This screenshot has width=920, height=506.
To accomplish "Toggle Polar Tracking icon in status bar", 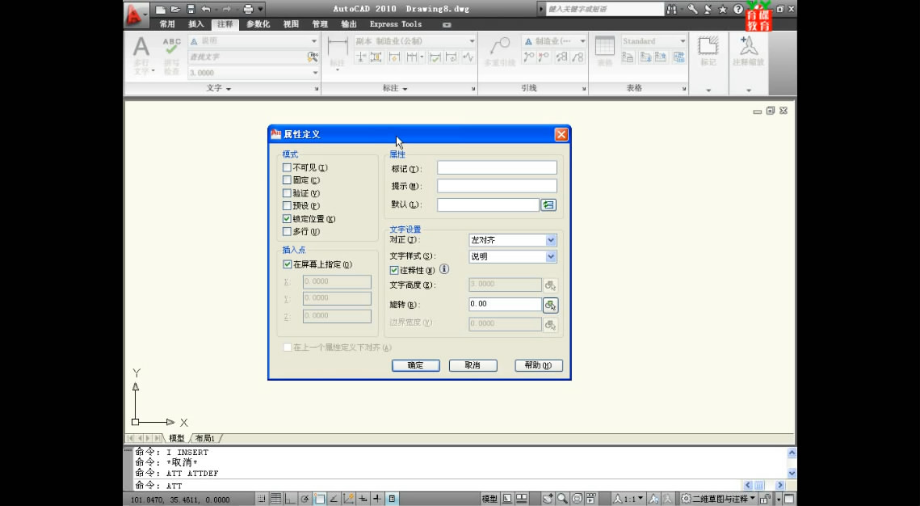I will (305, 499).
